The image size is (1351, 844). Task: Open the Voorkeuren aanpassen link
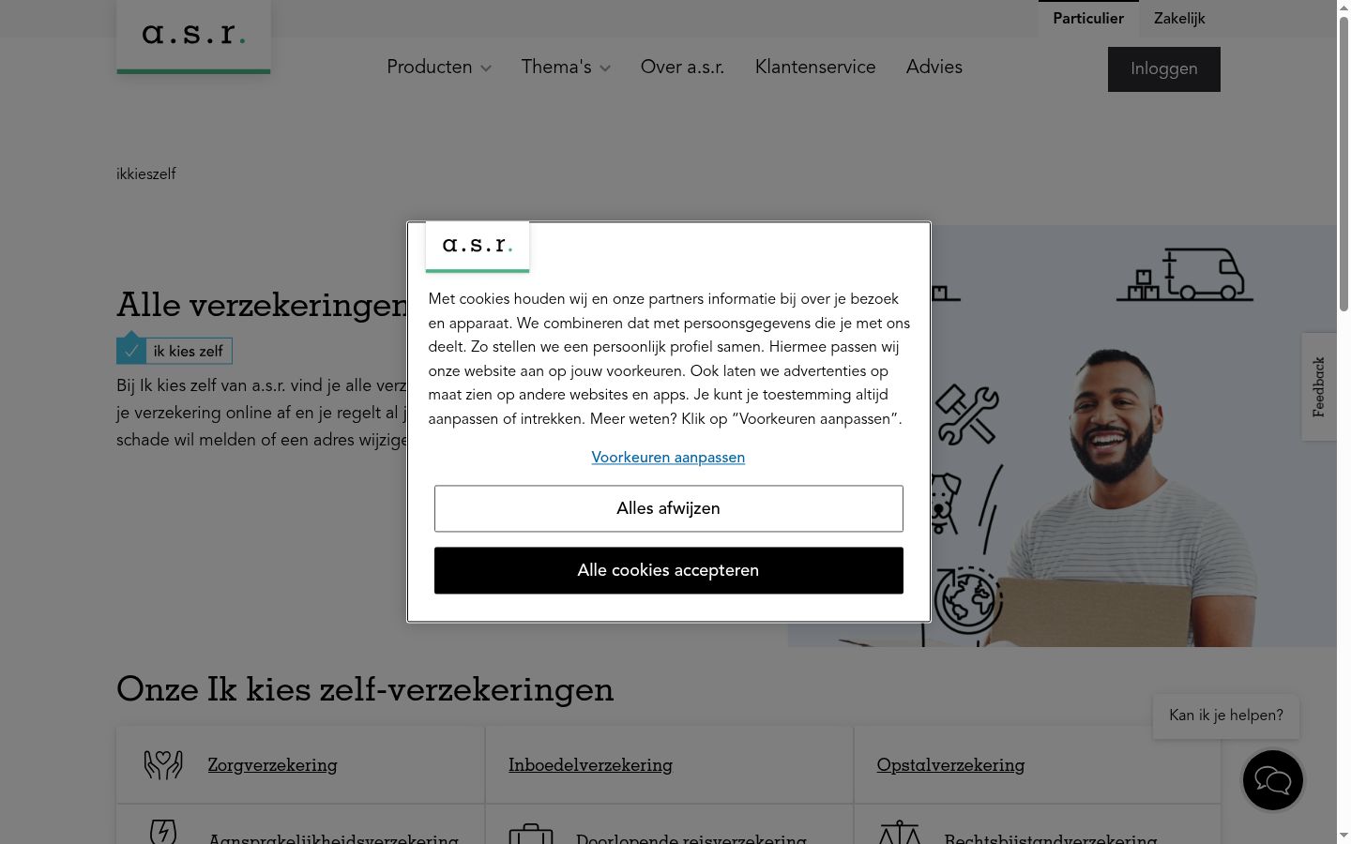pyautogui.click(x=668, y=458)
